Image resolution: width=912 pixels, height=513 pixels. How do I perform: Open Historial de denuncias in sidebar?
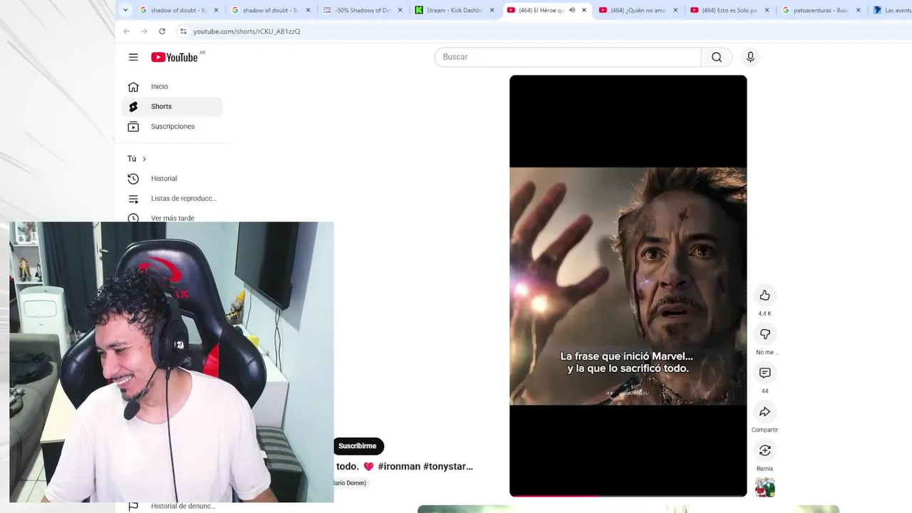click(172, 506)
